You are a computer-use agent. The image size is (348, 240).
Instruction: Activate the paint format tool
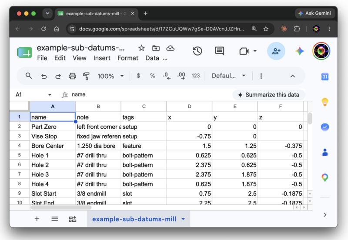point(86,76)
